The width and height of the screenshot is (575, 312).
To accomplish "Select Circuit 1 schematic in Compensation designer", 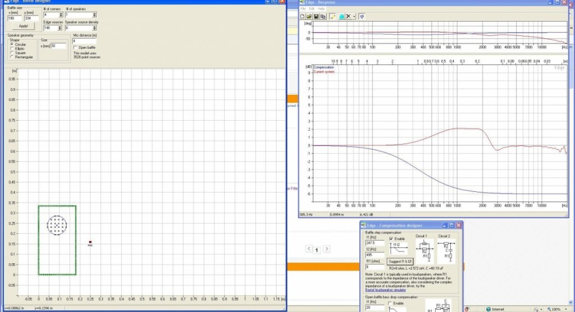I will (425, 251).
